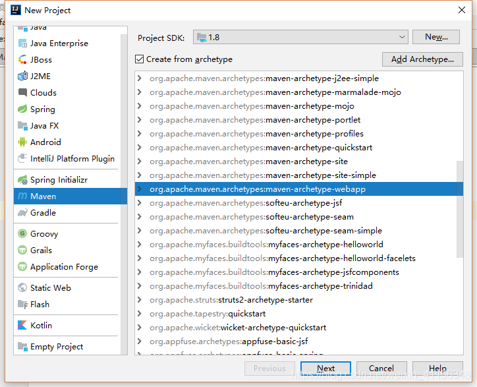This screenshot has width=477, height=387.
Task: Toggle the Create from archetype checkbox
Action: coord(139,59)
